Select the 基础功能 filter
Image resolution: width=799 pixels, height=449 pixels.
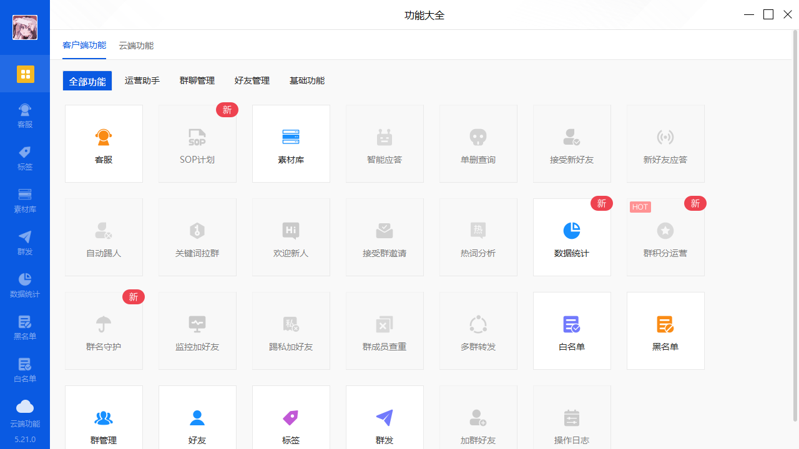[307, 80]
